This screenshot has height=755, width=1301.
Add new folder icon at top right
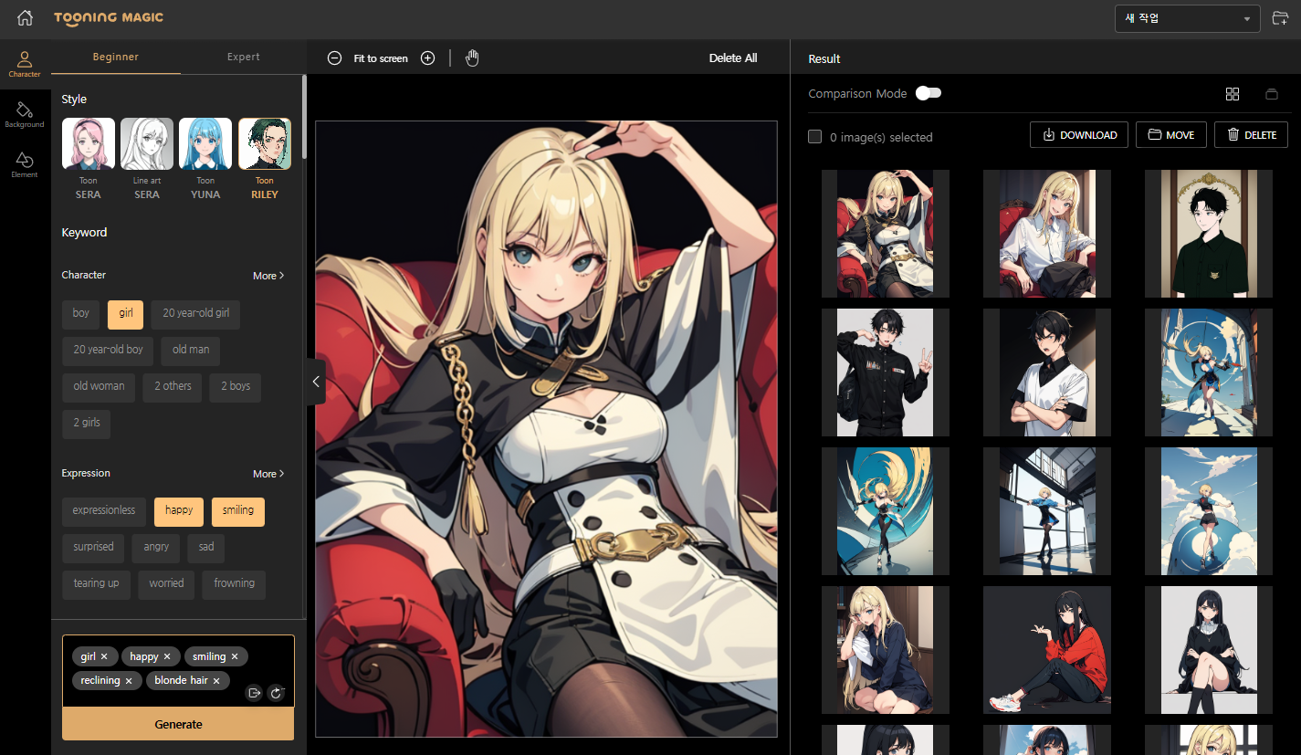point(1281,18)
